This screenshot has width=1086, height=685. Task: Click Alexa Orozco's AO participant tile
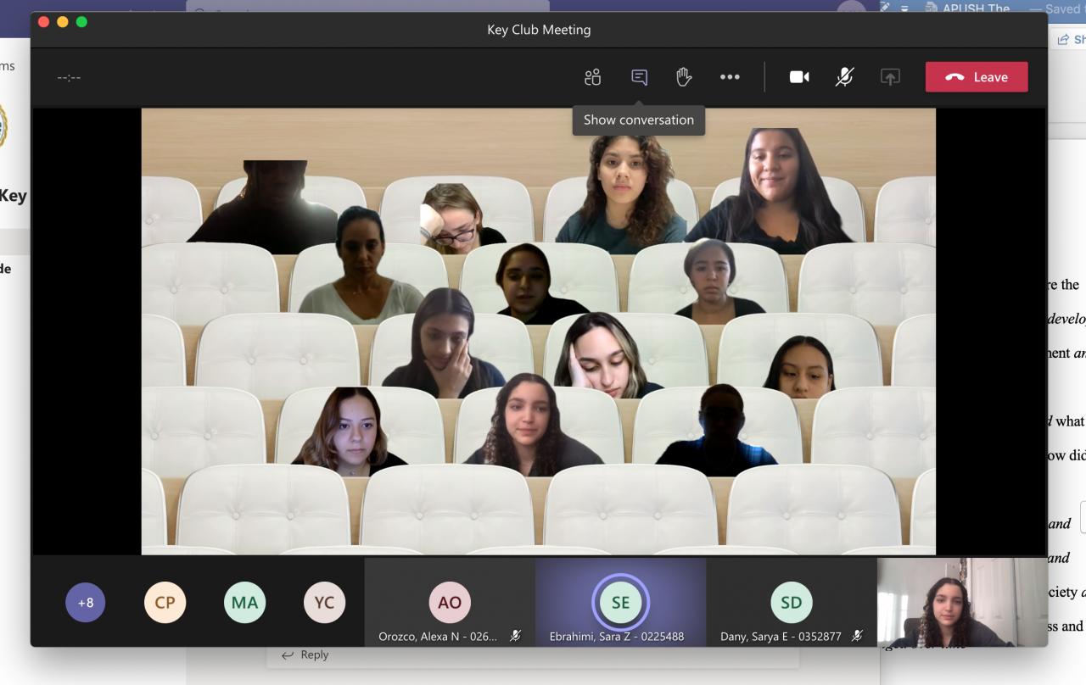click(x=450, y=602)
